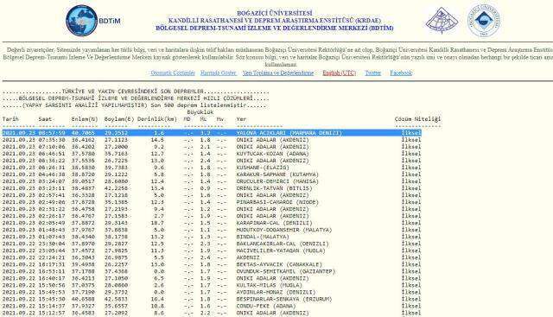The image size is (553, 317).
Task: Click the BAKLANCAKIRLAR-CAL (DENIZLI) entry
Action: click(x=283, y=244)
